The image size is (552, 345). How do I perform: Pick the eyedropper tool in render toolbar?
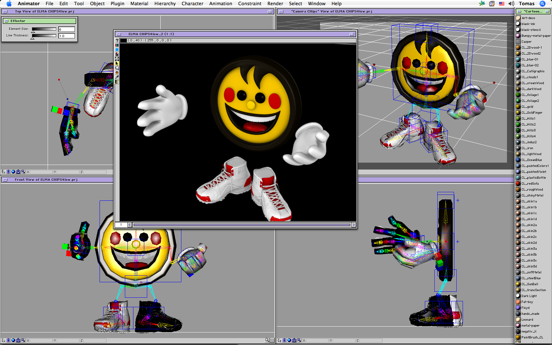117,77
